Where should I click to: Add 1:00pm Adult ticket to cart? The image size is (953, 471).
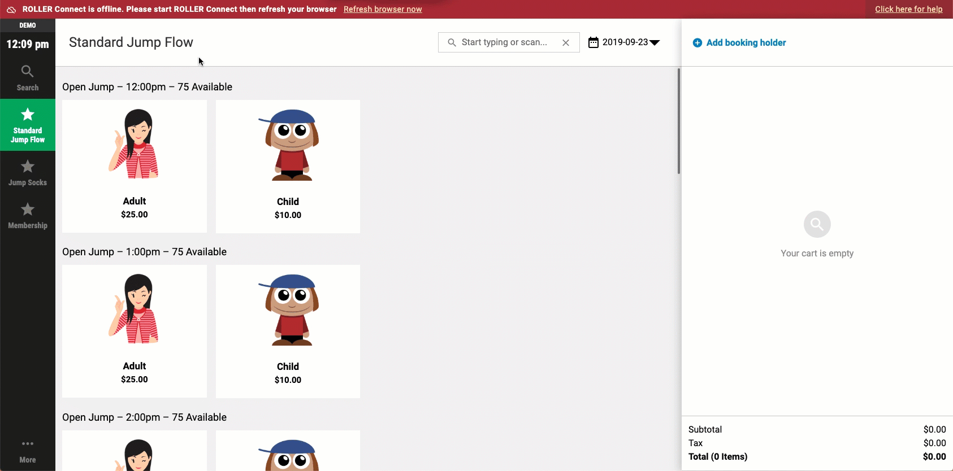coord(135,331)
